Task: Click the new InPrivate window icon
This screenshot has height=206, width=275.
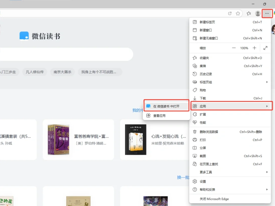Action: point(195,38)
